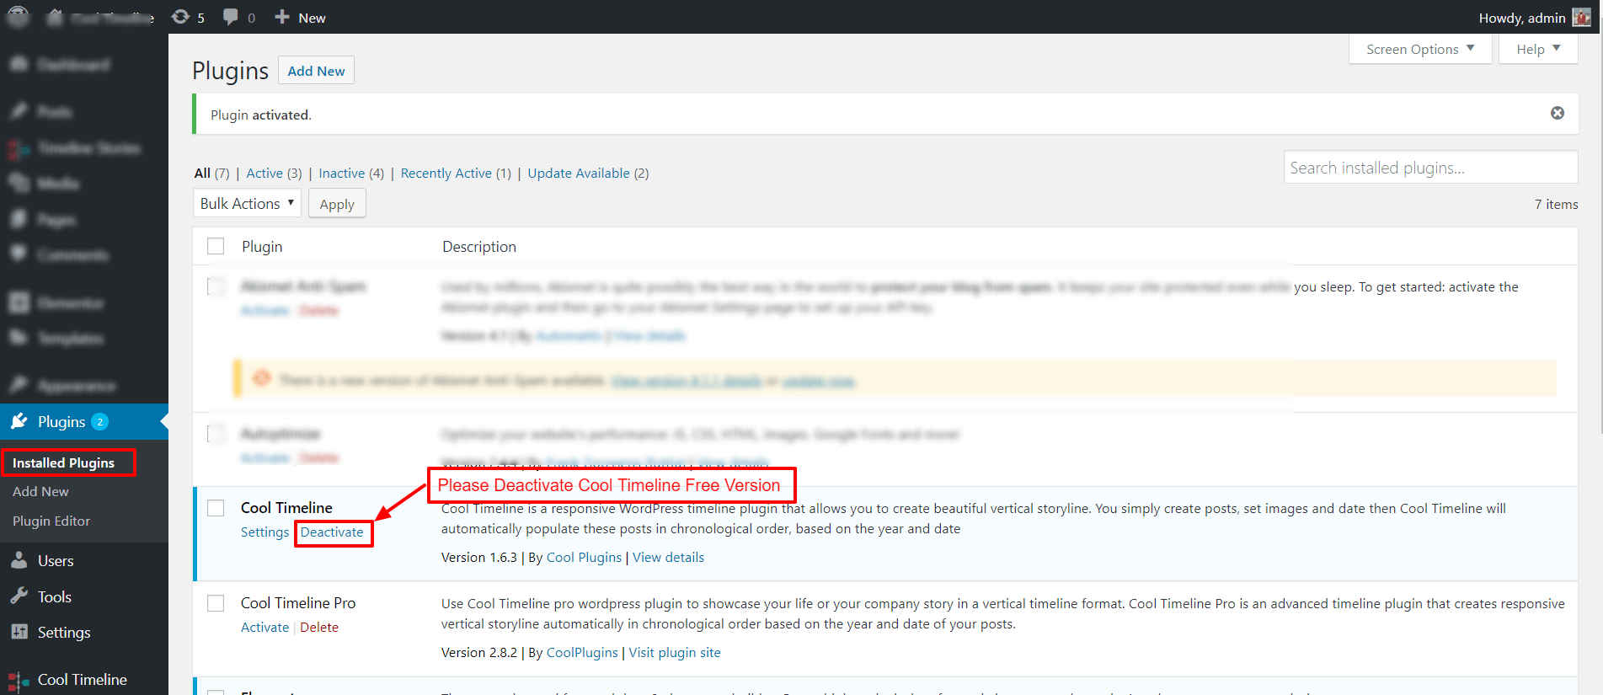
Task: Select Plugin Editor in sidebar submenu
Action: (x=51, y=521)
